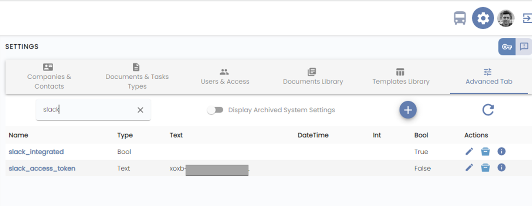The height and width of the screenshot is (206, 532).
Task: Refresh the settings list
Action: point(488,110)
